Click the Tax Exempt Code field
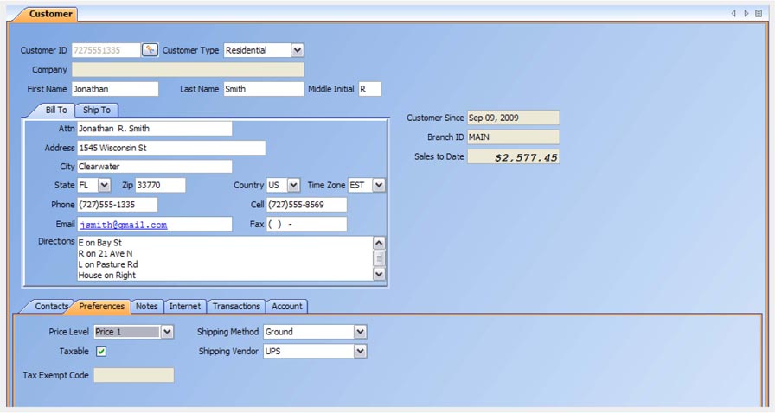The width and height of the screenshot is (775, 413). (x=134, y=375)
